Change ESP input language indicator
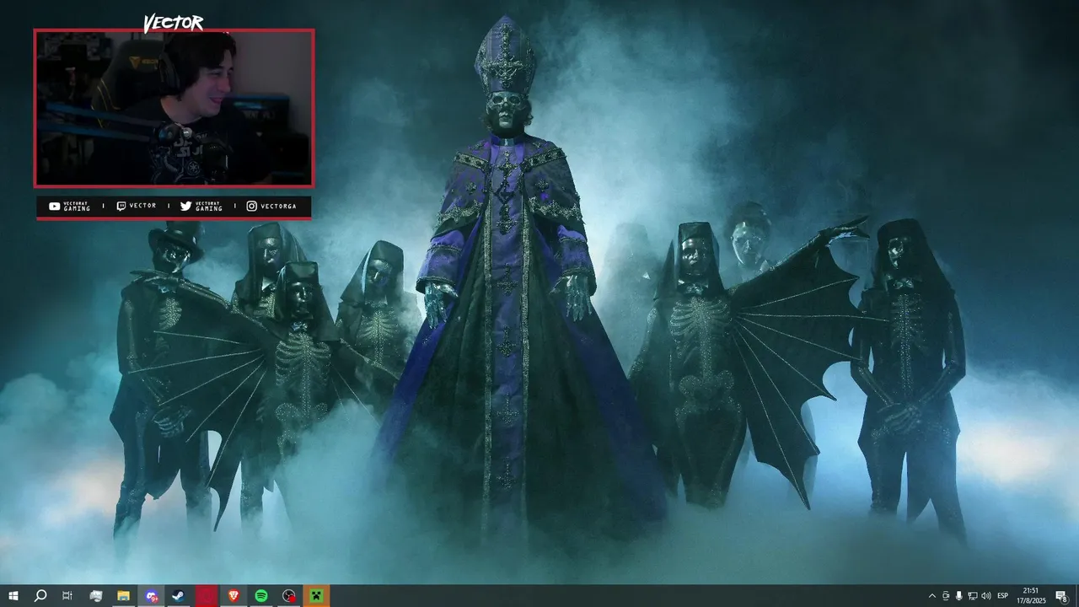The image size is (1079, 607). (x=1003, y=596)
